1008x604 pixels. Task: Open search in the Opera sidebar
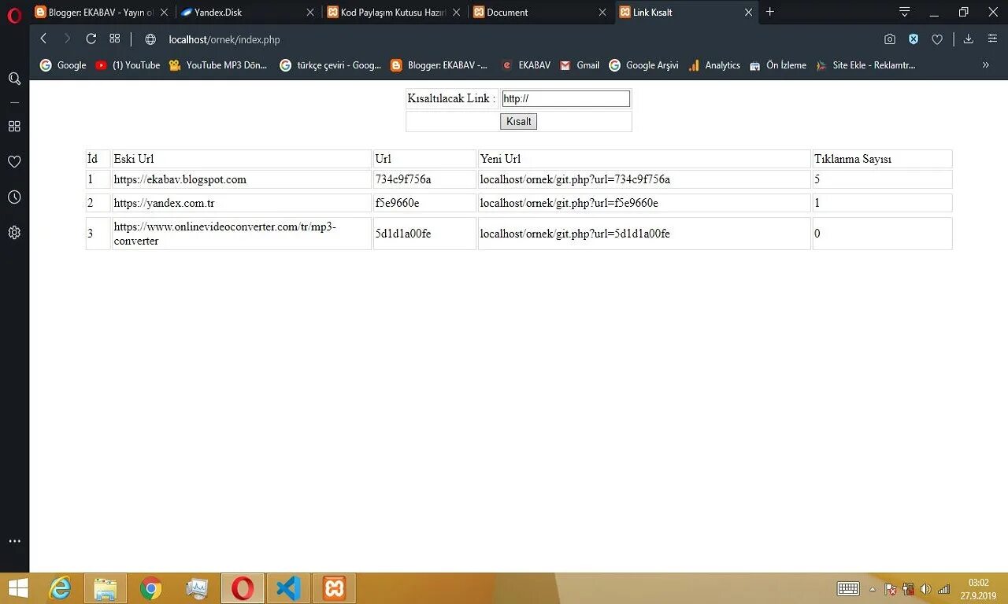14,79
